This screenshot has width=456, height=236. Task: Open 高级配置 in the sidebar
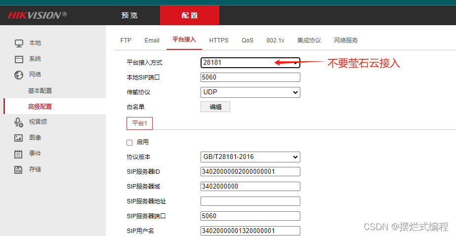[x=40, y=107]
